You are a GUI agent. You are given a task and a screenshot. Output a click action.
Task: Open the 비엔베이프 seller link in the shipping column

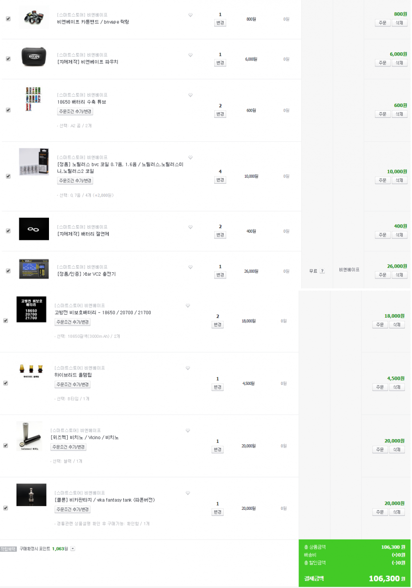tap(349, 270)
